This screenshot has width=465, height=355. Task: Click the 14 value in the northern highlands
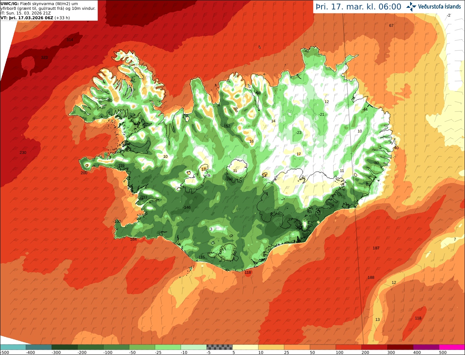click(x=273, y=121)
